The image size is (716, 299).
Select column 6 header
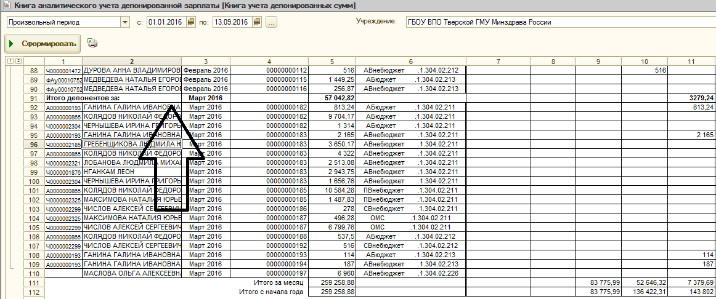(410, 61)
